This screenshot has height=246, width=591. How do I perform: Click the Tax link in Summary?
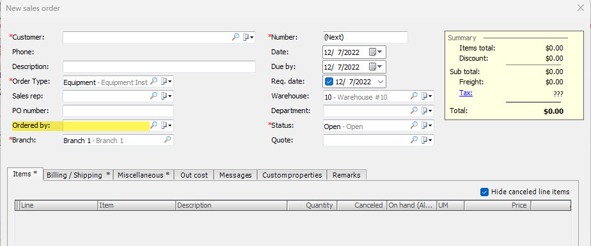click(466, 93)
